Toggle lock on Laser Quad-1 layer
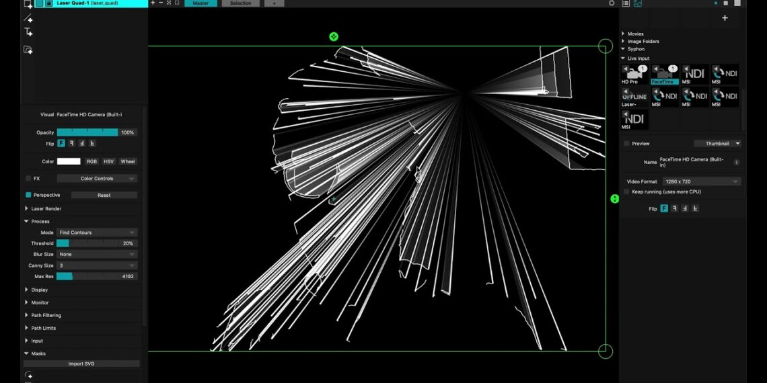Viewport: 767px width, 383px height. pyautogui.click(x=49, y=3)
